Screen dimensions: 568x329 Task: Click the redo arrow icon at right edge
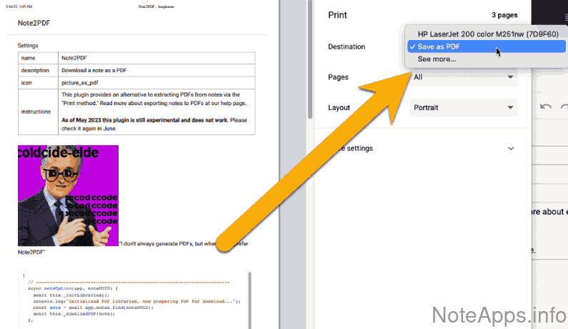click(x=564, y=107)
